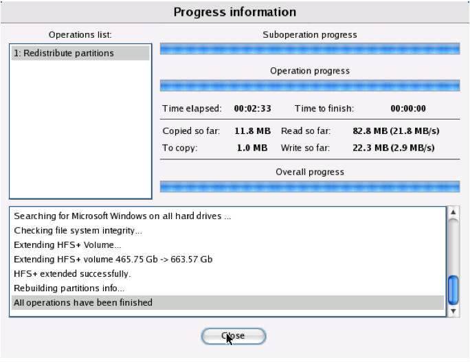The height and width of the screenshot is (362, 470).
Task: Click the blue log scrollbar thumb
Action: click(453, 291)
